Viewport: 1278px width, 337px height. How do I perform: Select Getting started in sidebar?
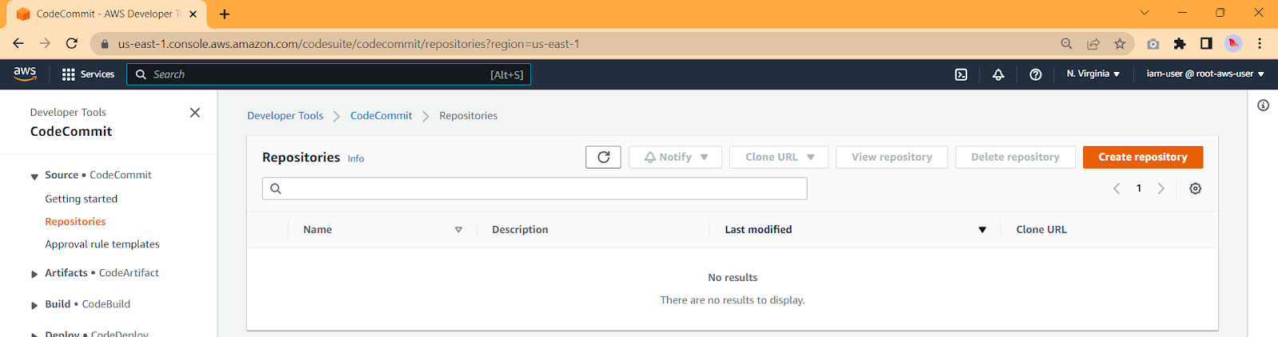81,199
